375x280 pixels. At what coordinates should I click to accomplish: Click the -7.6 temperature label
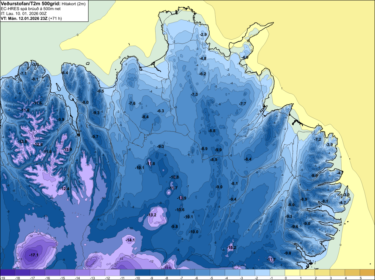point(132,104)
